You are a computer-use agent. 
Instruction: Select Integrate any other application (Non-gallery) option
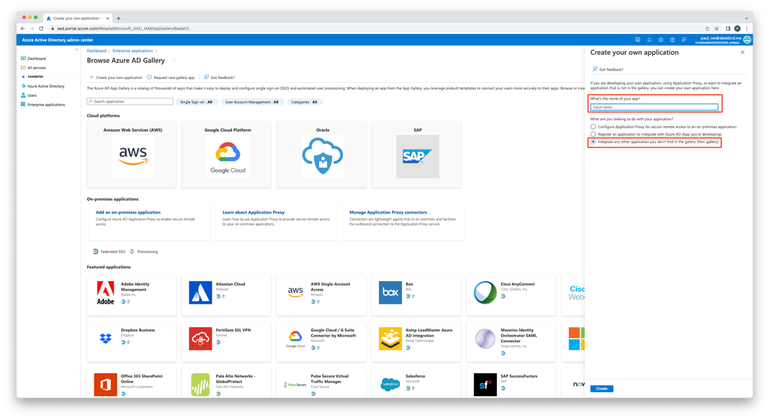593,142
